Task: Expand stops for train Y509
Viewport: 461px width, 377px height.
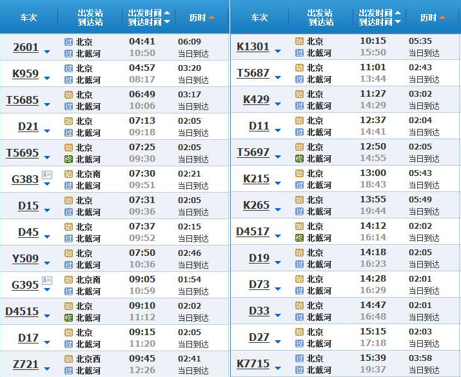Action: (x=47, y=264)
